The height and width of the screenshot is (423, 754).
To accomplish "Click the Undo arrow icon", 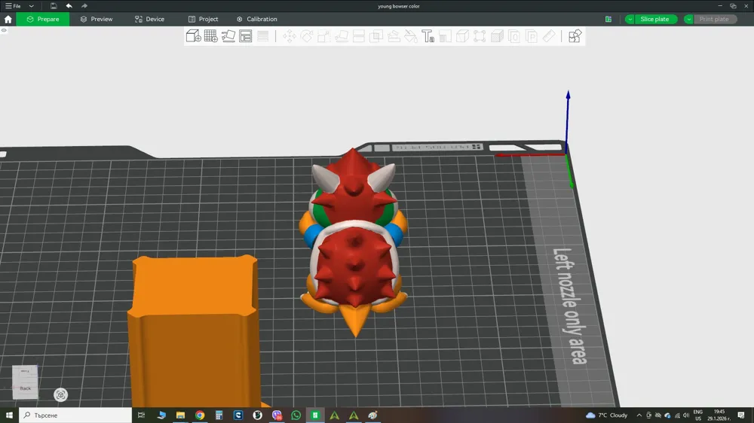I will [x=69, y=6].
